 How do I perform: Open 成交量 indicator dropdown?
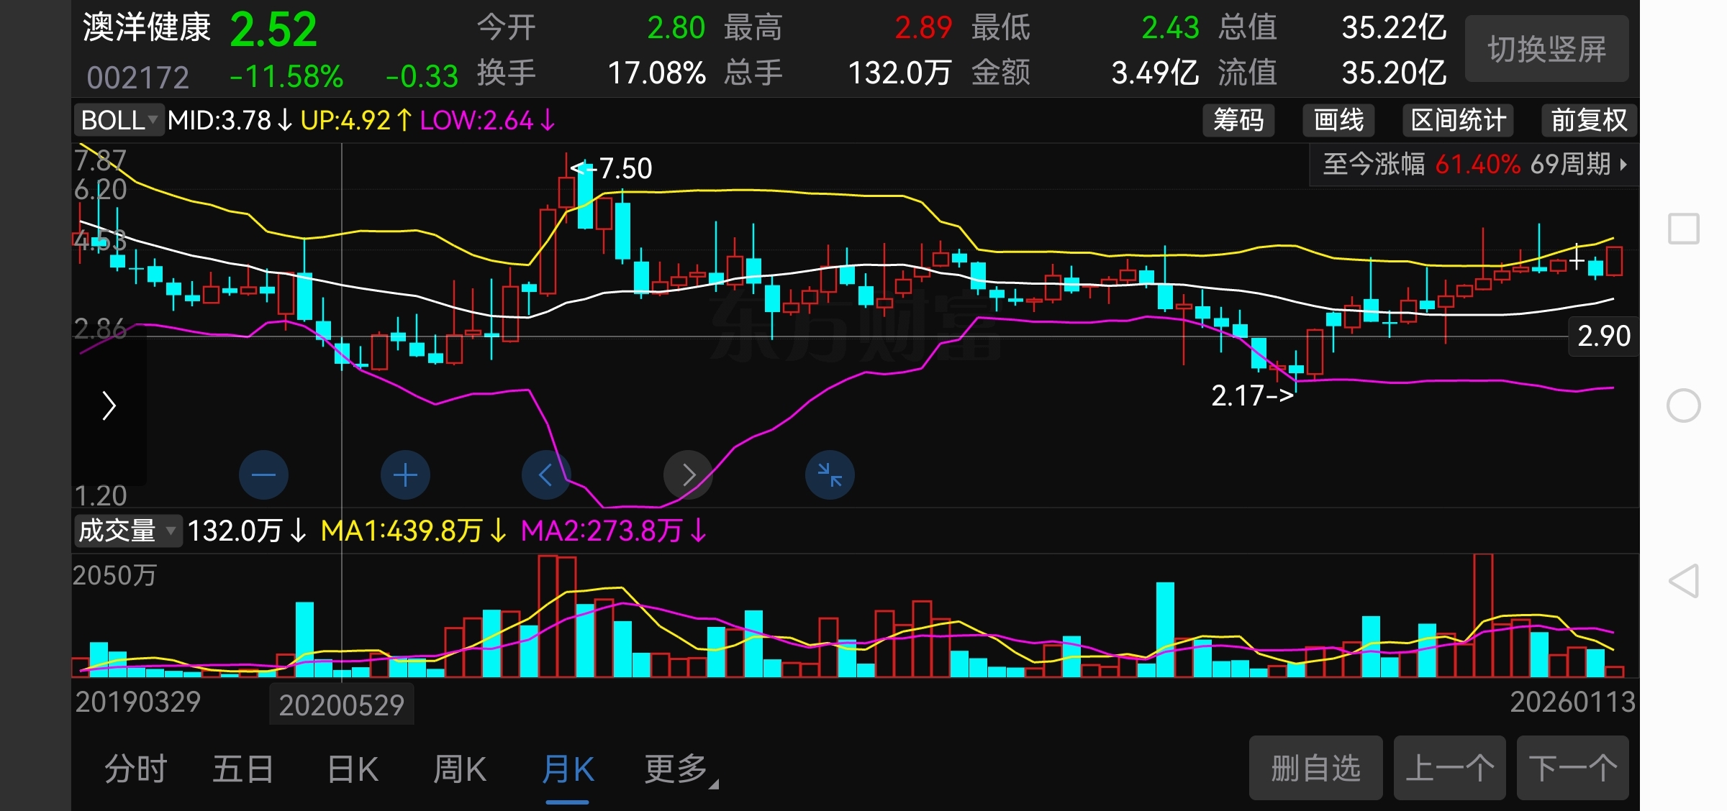coord(127,531)
